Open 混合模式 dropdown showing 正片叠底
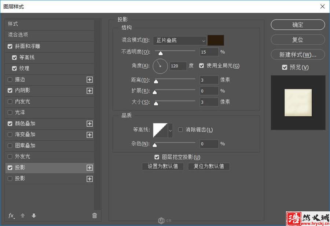 pos(180,40)
